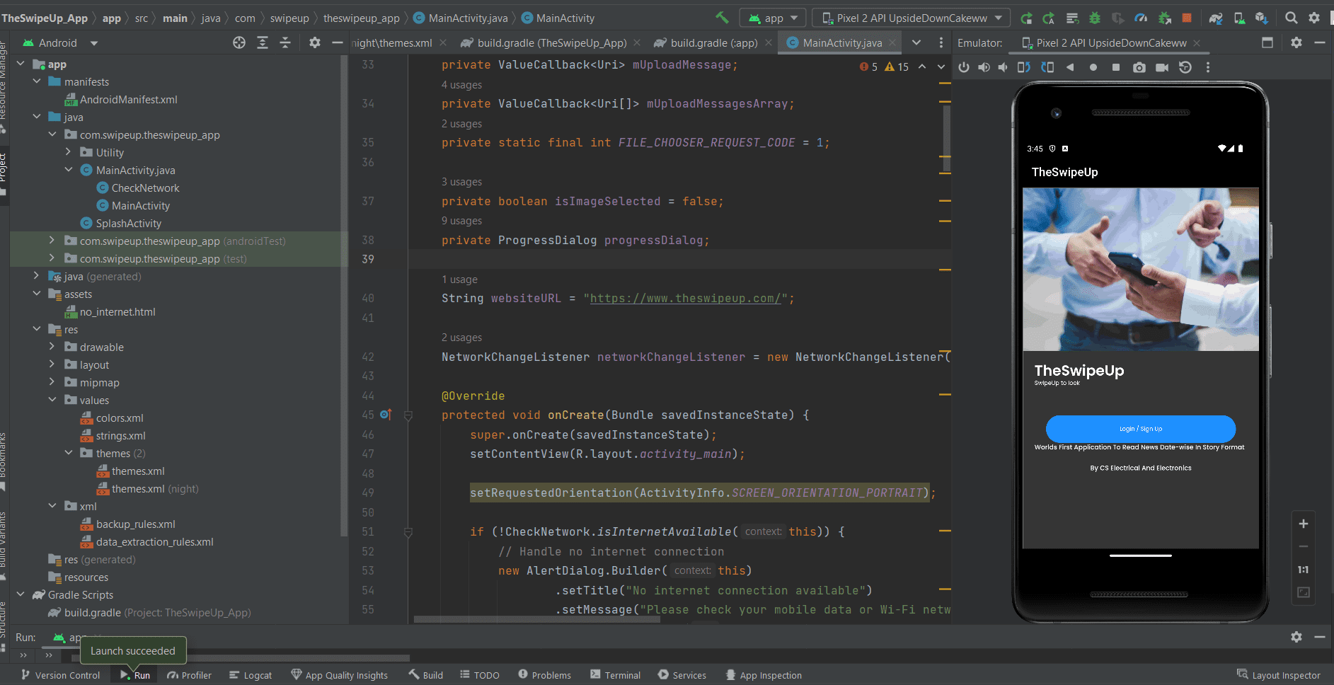
Task: Stop the running app with red square
Action: 1187,18
